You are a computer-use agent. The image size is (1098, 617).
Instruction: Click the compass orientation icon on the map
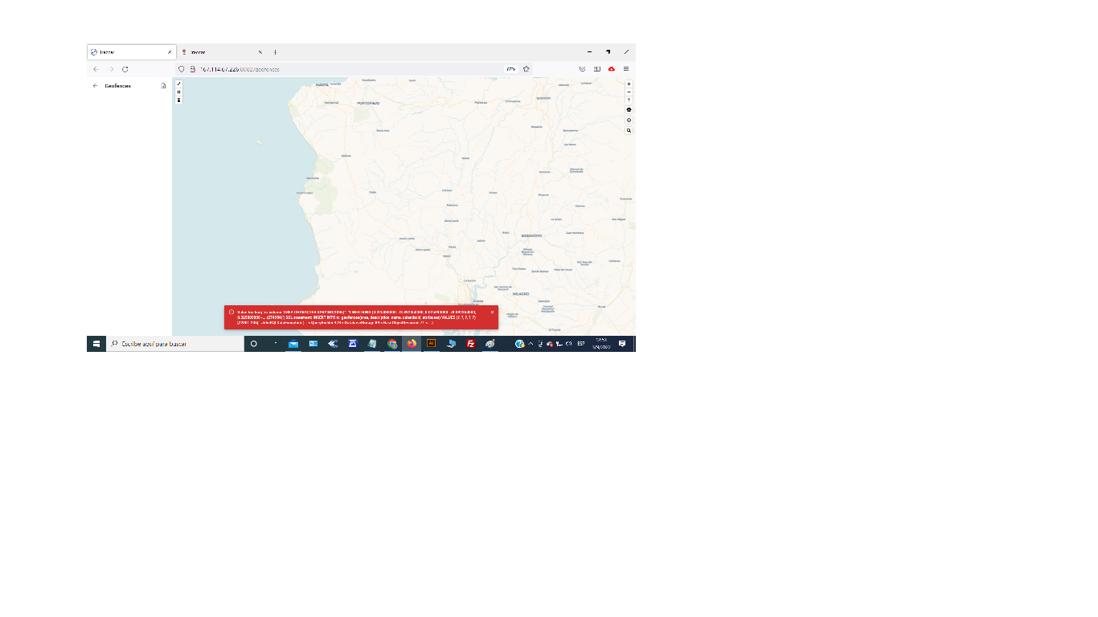click(629, 100)
